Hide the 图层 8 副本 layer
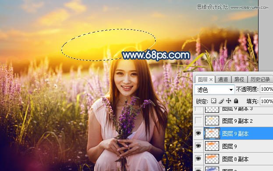The height and width of the screenshot is (171, 273). pyautogui.click(x=199, y=159)
